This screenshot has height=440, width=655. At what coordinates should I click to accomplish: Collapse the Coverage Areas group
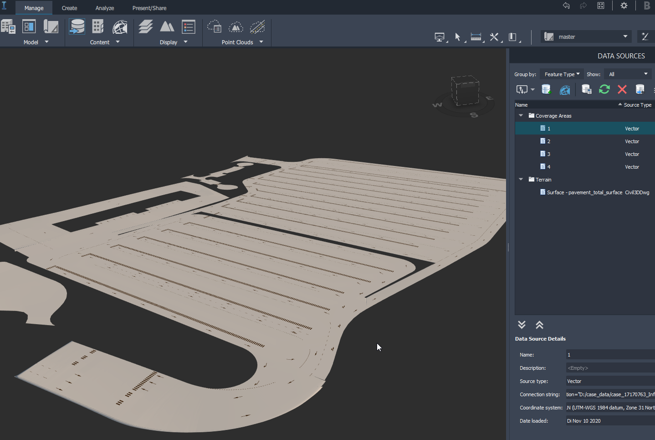(x=521, y=115)
